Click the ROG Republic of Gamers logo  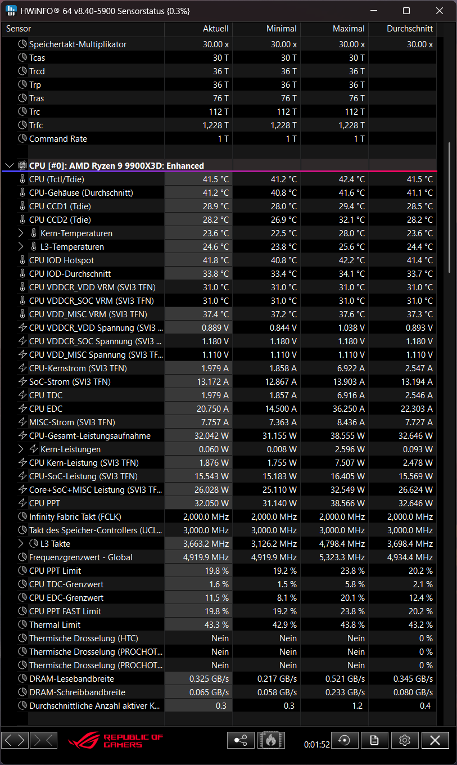click(x=115, y=740)
